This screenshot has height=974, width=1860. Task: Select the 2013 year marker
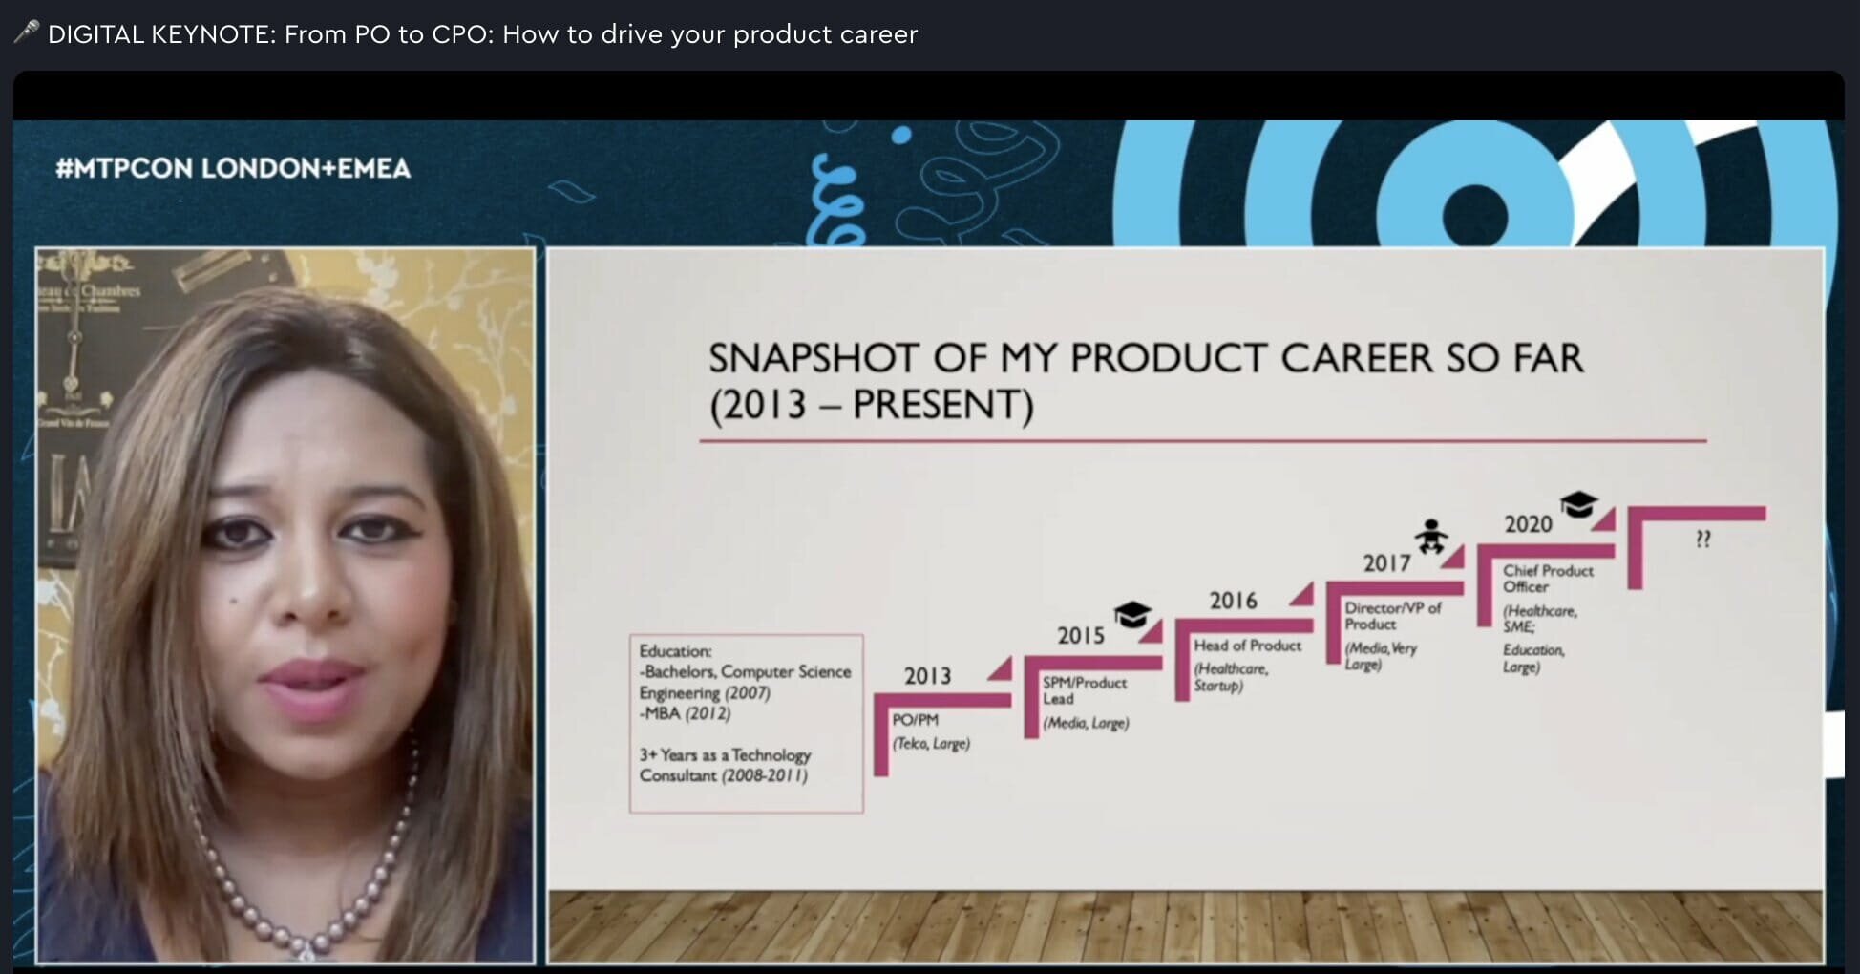pos(927,676)
